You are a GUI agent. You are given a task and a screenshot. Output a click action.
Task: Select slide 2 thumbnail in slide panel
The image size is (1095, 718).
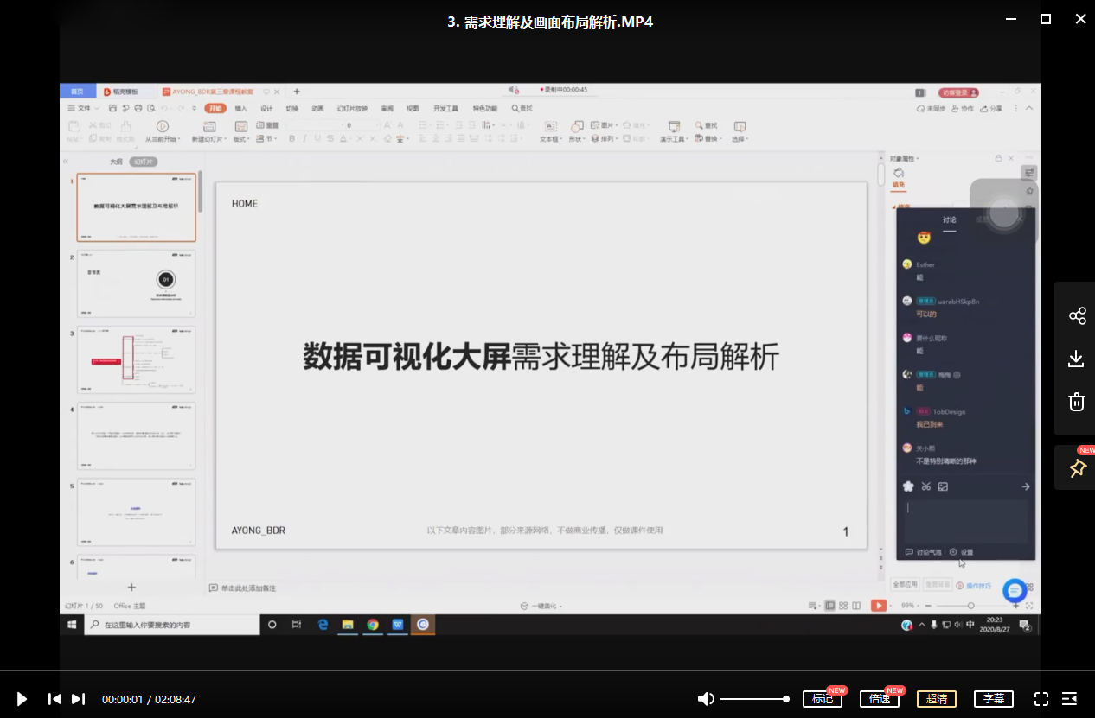(137, 283)
